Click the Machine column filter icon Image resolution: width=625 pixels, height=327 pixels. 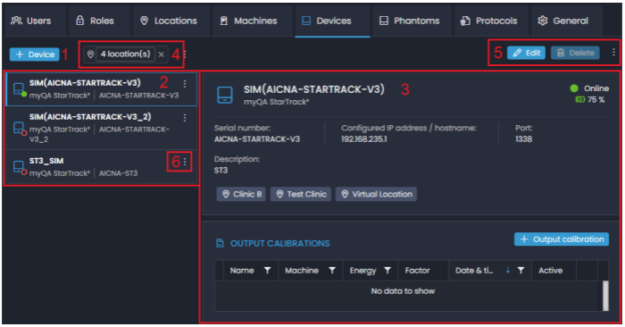(x=332, y=271)
